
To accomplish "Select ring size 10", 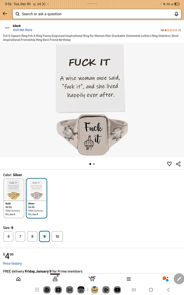I will 57,236.
